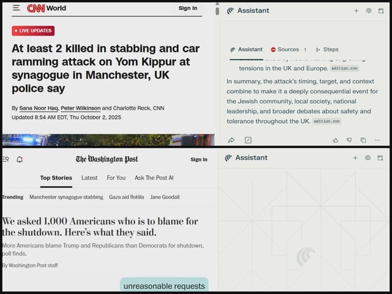Switch to the Sources tab
Screen dimensions: 392x294
coord(288,50)
